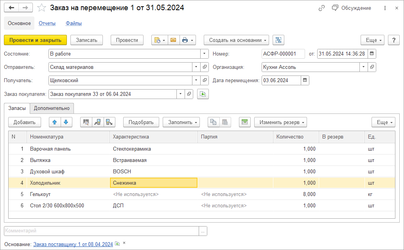The width and height of the screenshot is (404, 250).
Task: Open the document structure icon
Action: coord(278,40)
